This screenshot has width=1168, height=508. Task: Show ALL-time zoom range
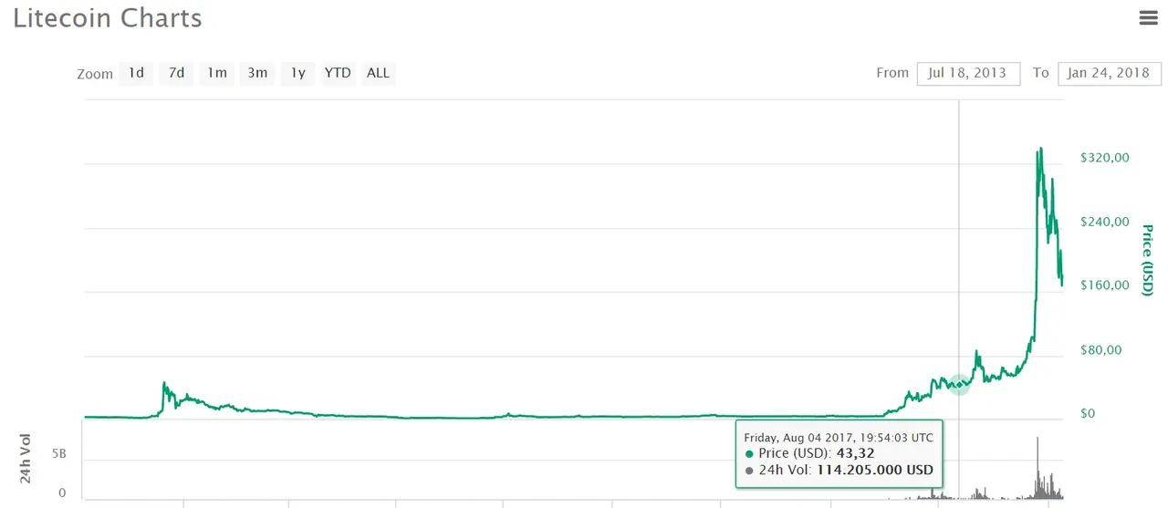tap(378, 73)
